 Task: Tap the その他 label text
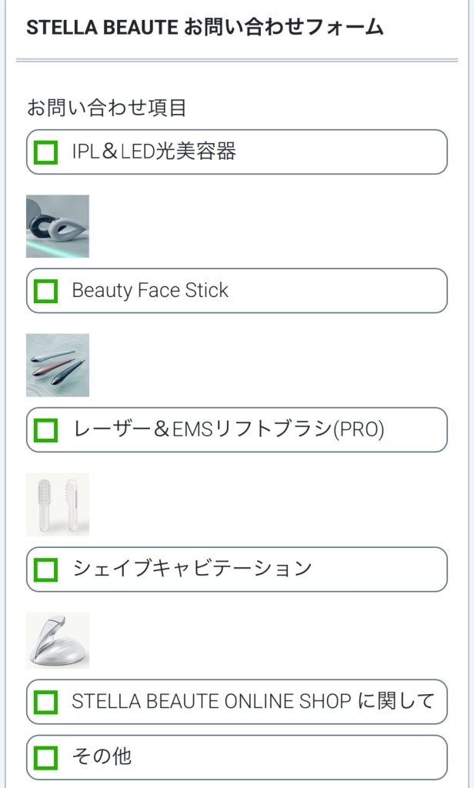tap(102, 757)
